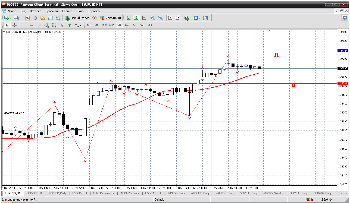Zoom in on the chart
Image resolution: width=350 pixels, height=203 pixels.
[153, 18]
